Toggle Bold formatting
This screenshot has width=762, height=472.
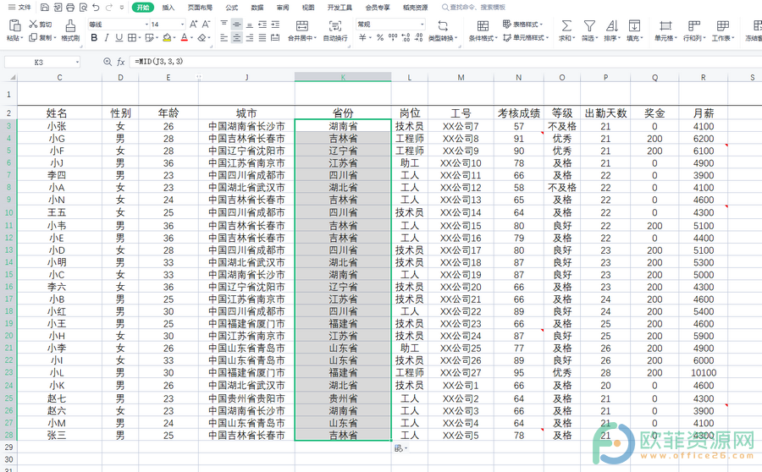tap(94, 37)
